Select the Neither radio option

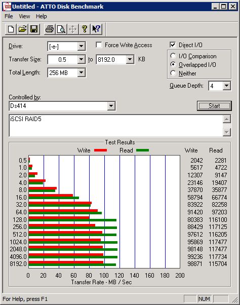click(173, 73)
